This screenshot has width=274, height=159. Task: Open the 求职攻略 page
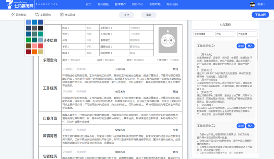point(155,4)
